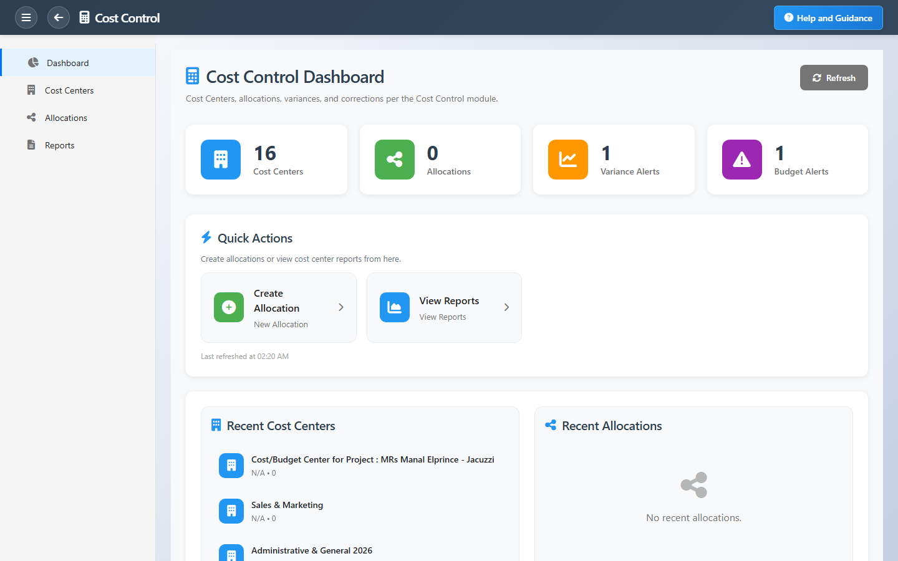Click the back arrow icon
898x561 pixels.
(x=59, y=17)
